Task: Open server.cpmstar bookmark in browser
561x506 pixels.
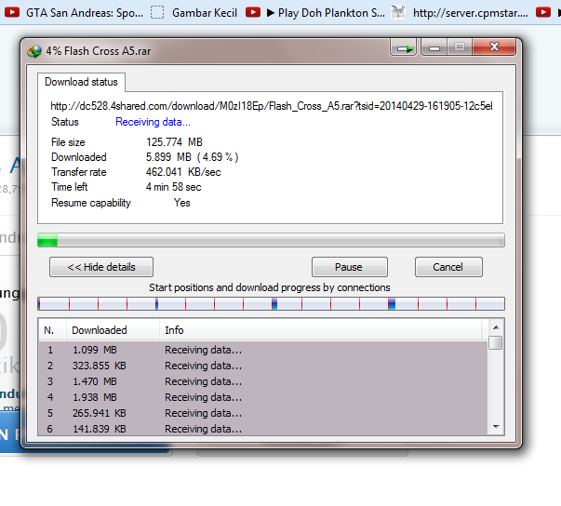Action: pyautogui.click(x=470, y=13)
